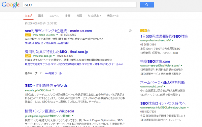The height and width of the screenshot is (127, 202).
Task: Expand arrow next to e-words.jp/w/SEO.html
Action: 53,90
